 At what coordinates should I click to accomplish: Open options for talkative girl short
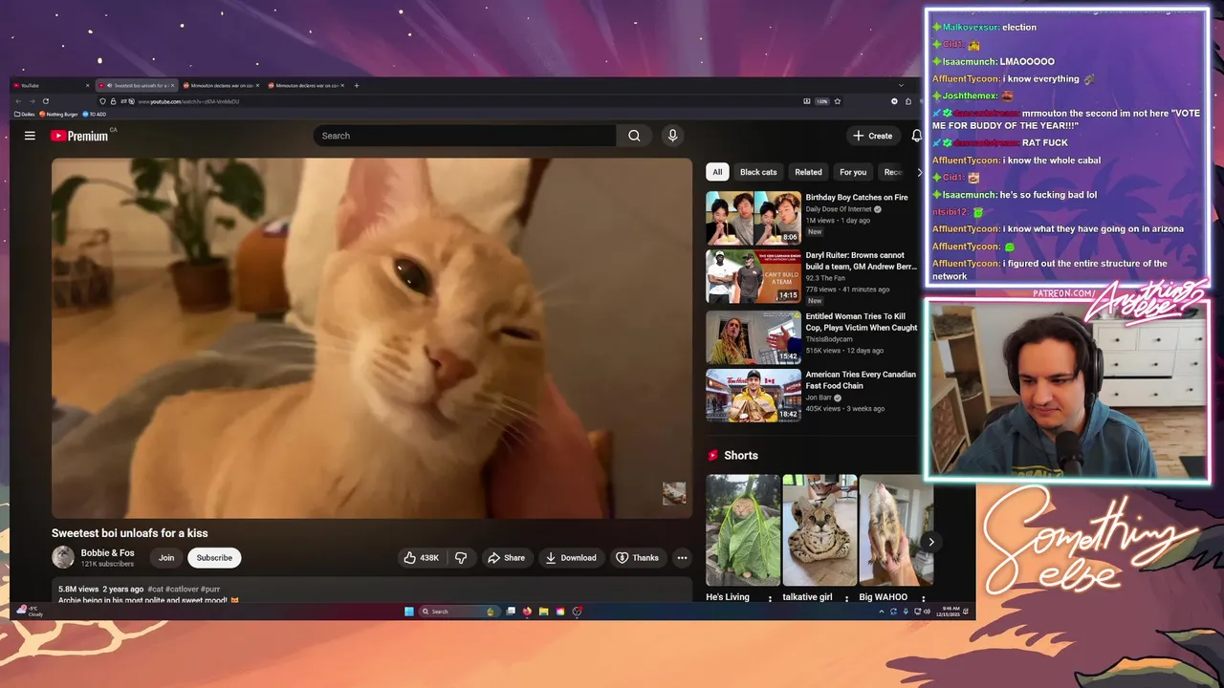846,598
